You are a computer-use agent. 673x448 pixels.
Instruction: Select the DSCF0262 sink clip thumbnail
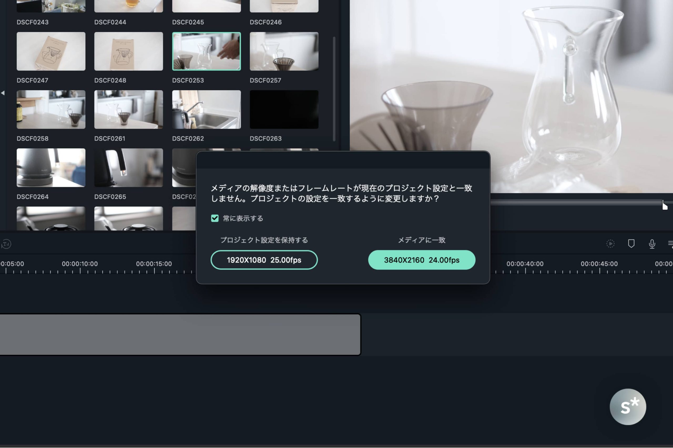tap(206, 109)
